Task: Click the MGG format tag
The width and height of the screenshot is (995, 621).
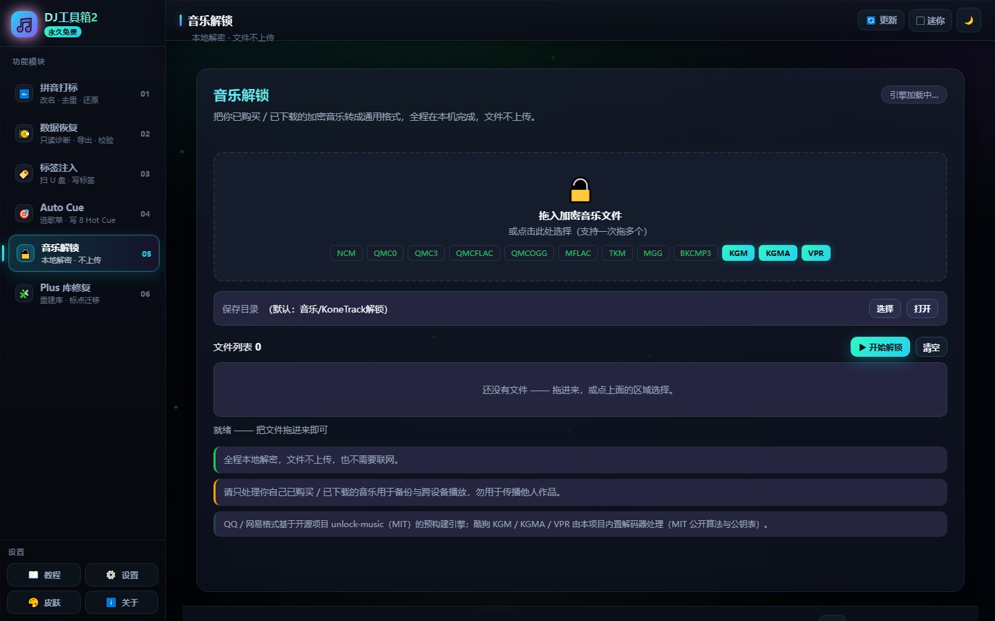Action: coord(653,253)
